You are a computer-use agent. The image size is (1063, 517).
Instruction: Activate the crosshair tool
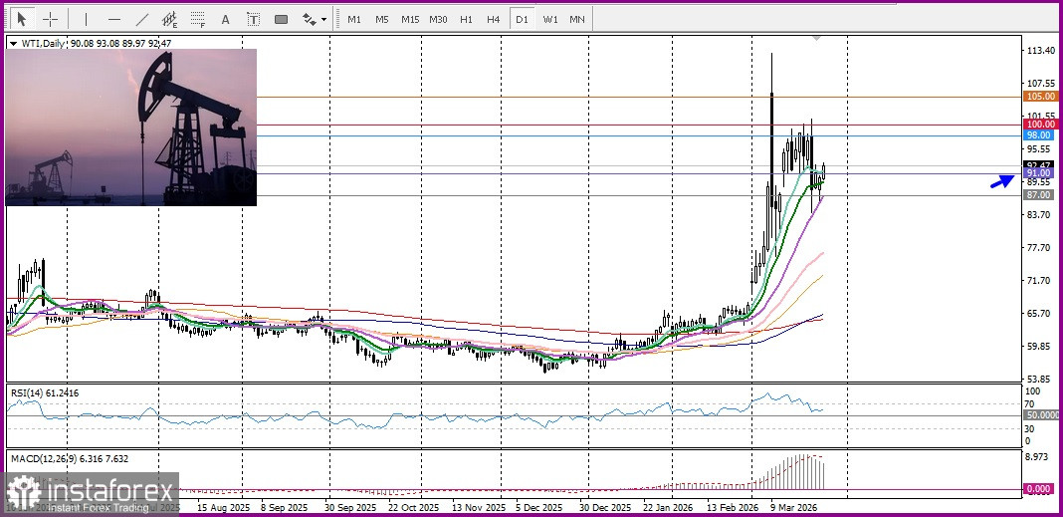(50, 19)
